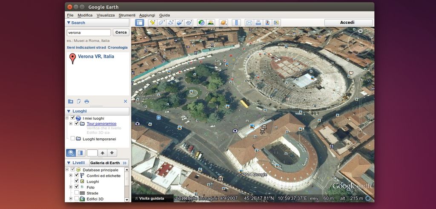
Task: Open the historical imagery clock icon
Action: (201, 23)
